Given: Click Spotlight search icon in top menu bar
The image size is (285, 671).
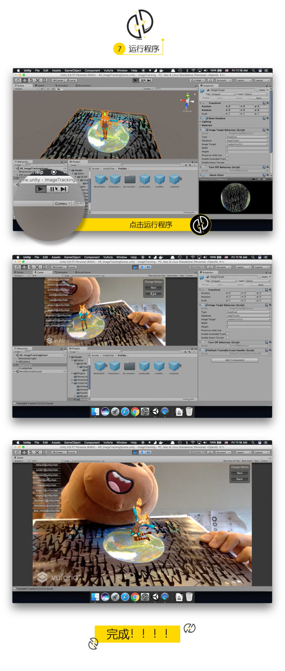Looking at the screenshot, I should click(253, 70).
